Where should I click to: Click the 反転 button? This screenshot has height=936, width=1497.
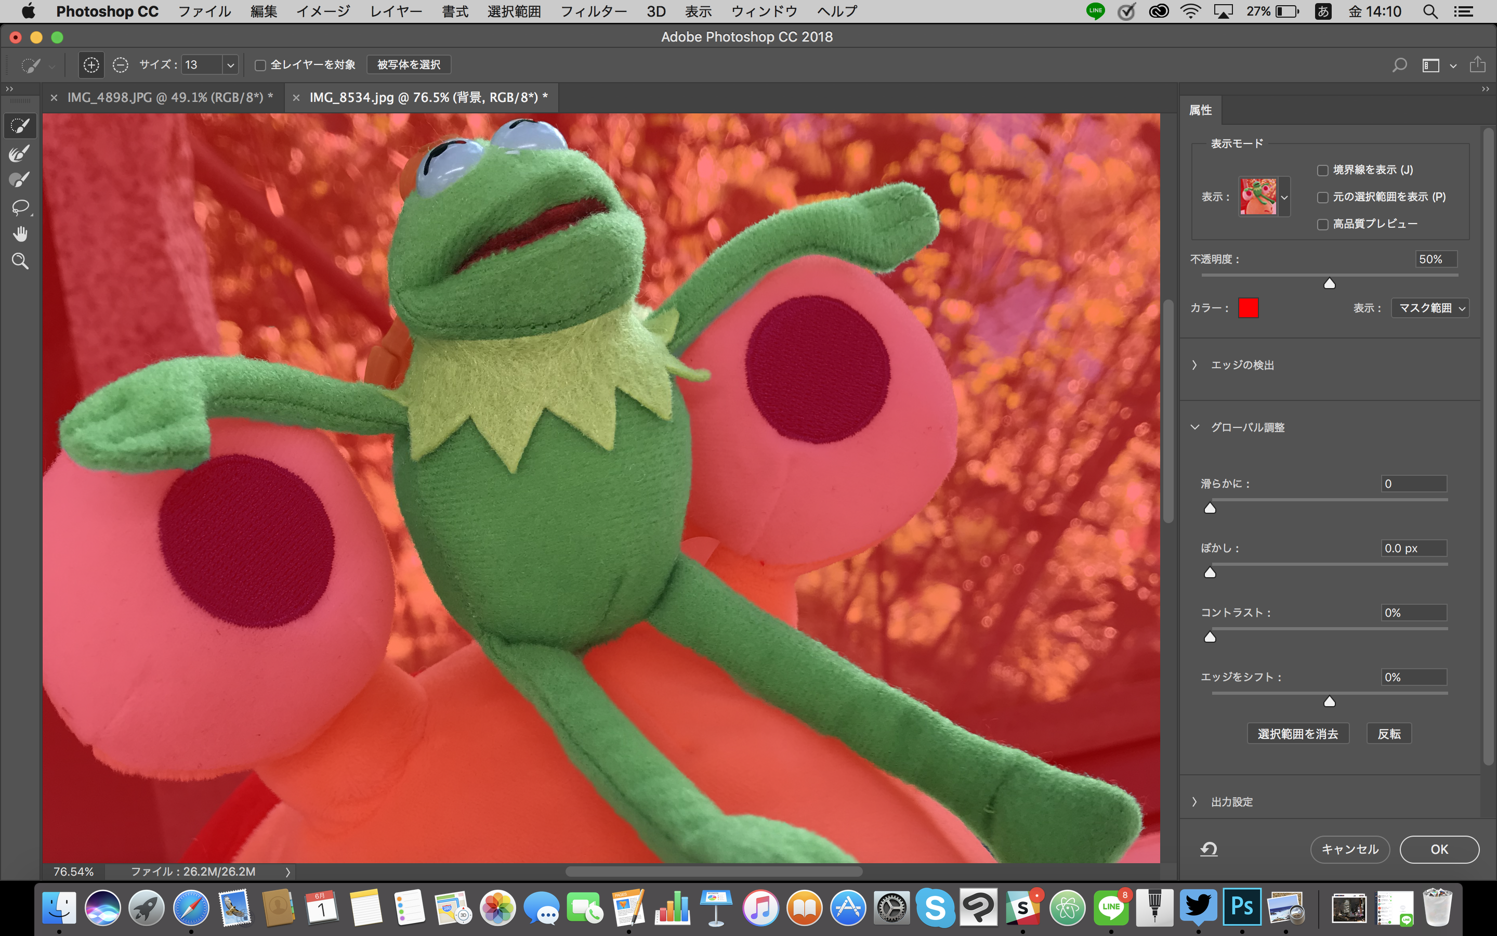tap(1389, 734)
